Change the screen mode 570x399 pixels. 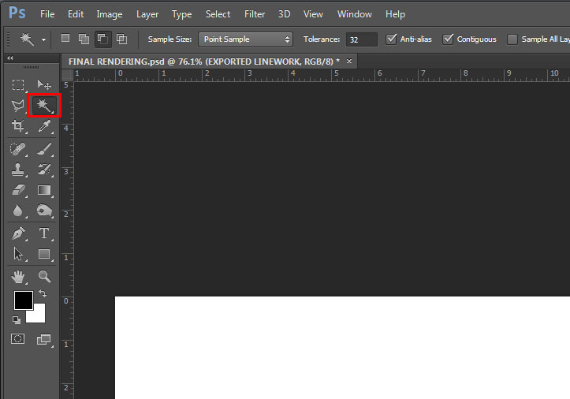click(44, 340)
